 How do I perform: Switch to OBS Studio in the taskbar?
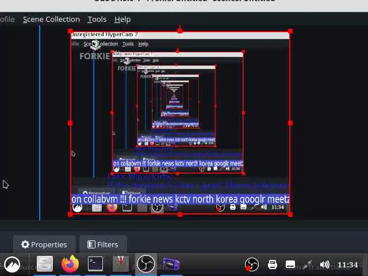point(145,264)
